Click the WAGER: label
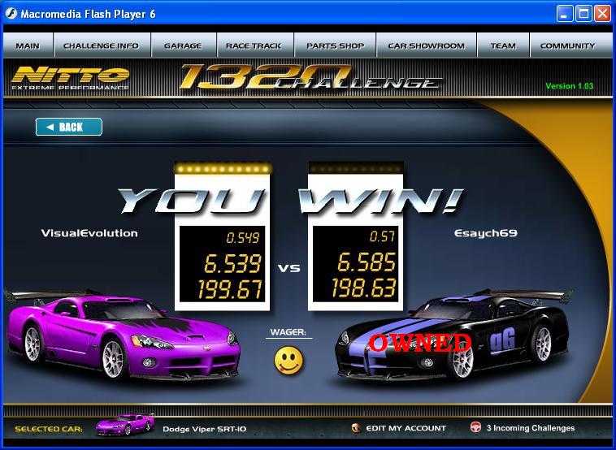This screenshot has height=450, width=616. pos(288,332)
